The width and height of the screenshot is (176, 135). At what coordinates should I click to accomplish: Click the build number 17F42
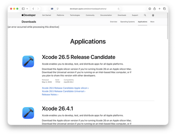58,82
